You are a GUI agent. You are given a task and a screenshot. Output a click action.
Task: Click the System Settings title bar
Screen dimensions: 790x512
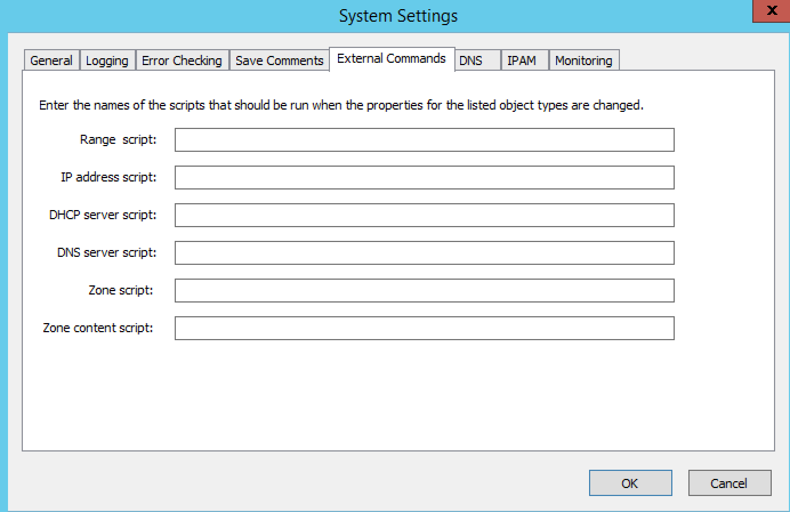tap(398, 15)
